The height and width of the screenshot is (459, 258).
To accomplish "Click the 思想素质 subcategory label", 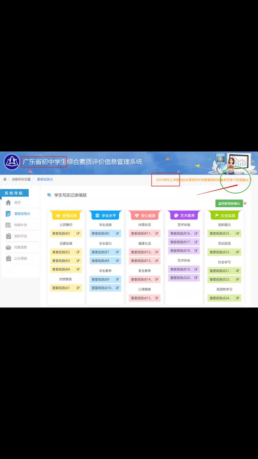I will click(66, 279).
